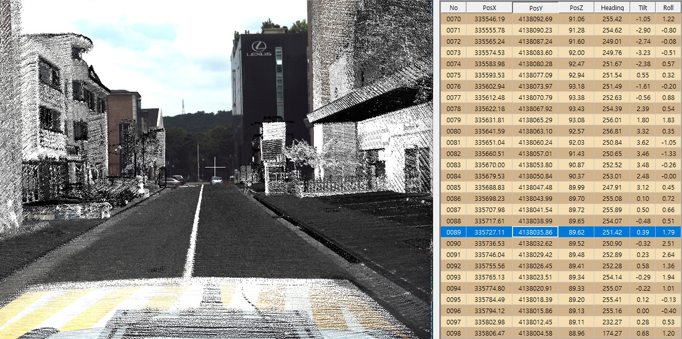Click Heading cell 247.91

(612, 187)
